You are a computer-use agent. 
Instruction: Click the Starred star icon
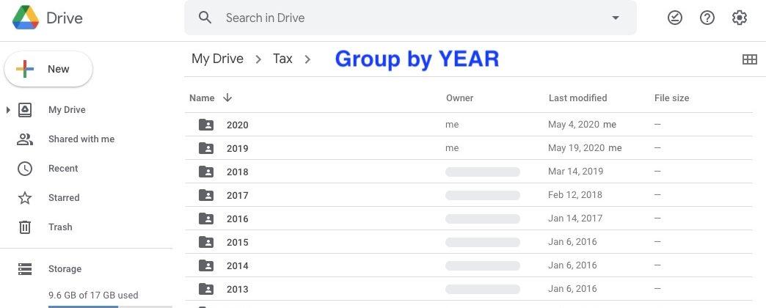[x=25, y=198]
